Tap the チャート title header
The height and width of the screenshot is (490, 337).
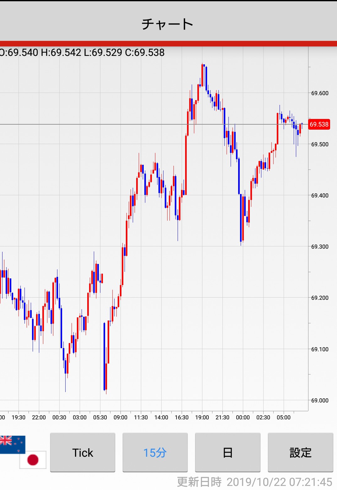(x=168, y=24)
